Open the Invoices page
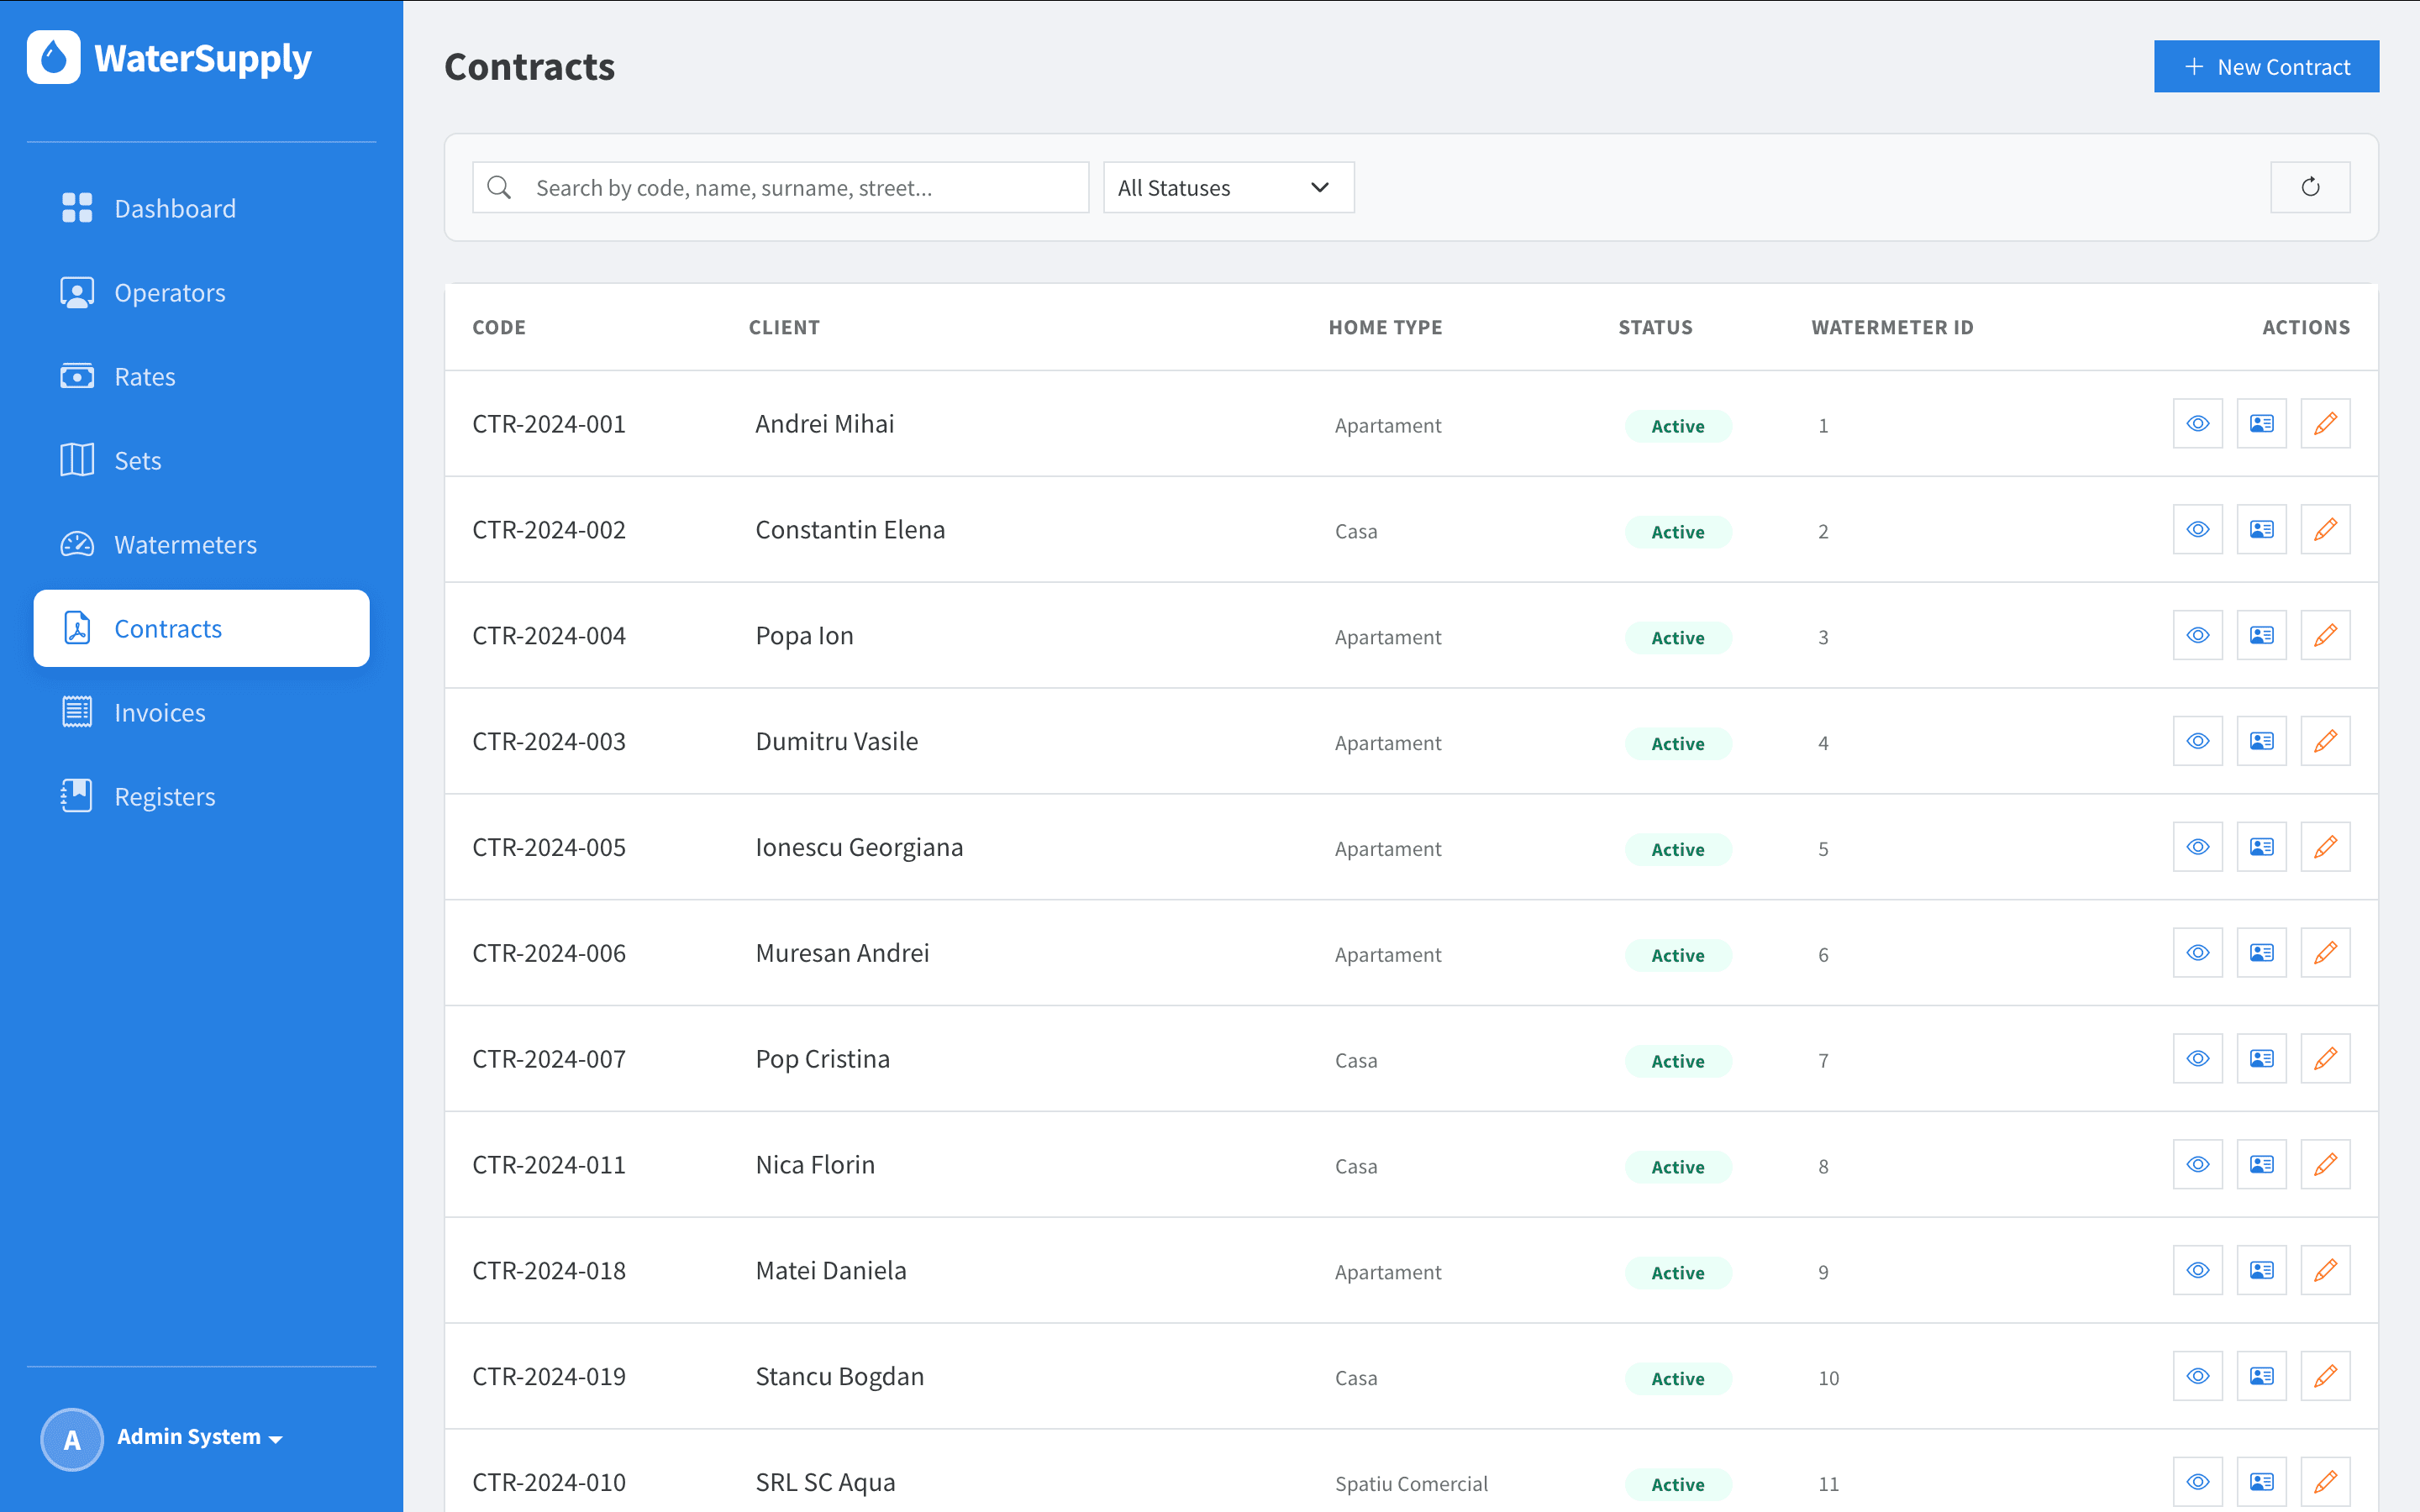Image resolution: width=2420 pixels, height=1512 pixels. click(201, 712)
